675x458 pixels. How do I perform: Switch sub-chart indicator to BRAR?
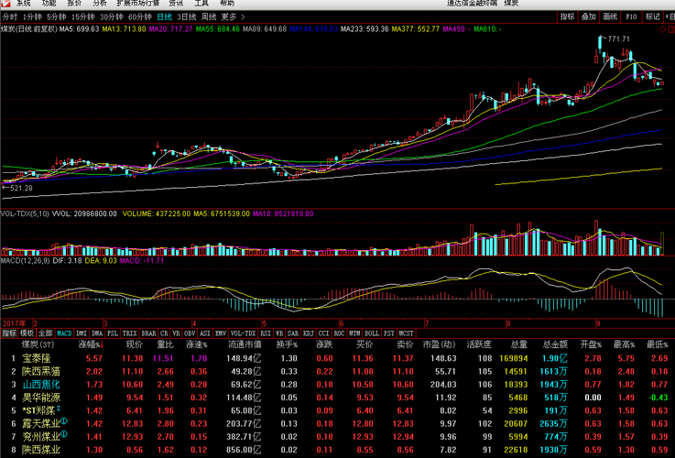pos(149,333)
